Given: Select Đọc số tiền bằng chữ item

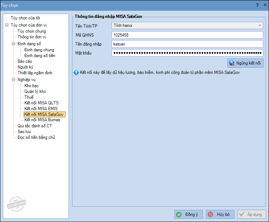Looking at the screenshot, I should point(36,137).
